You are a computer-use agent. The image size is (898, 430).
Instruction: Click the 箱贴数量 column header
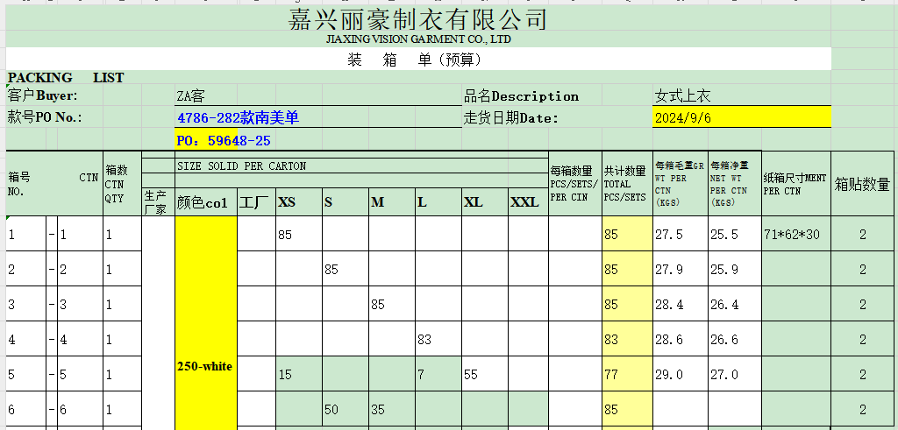pos(862,184)
